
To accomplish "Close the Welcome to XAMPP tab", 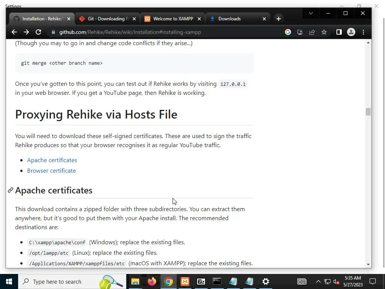I will (199, 19).
